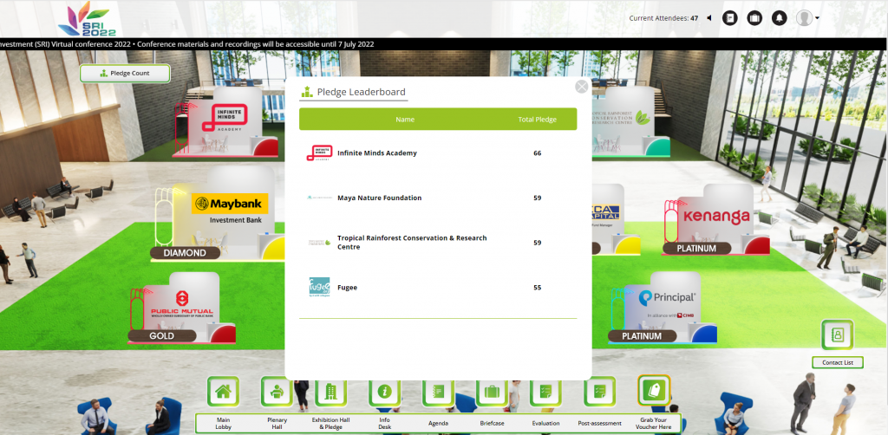Image resolution: width=888 pixels, height=435 pixels.
Task: Click the Grab Your Voucher Here tag icon
Action: coord(654,391)
